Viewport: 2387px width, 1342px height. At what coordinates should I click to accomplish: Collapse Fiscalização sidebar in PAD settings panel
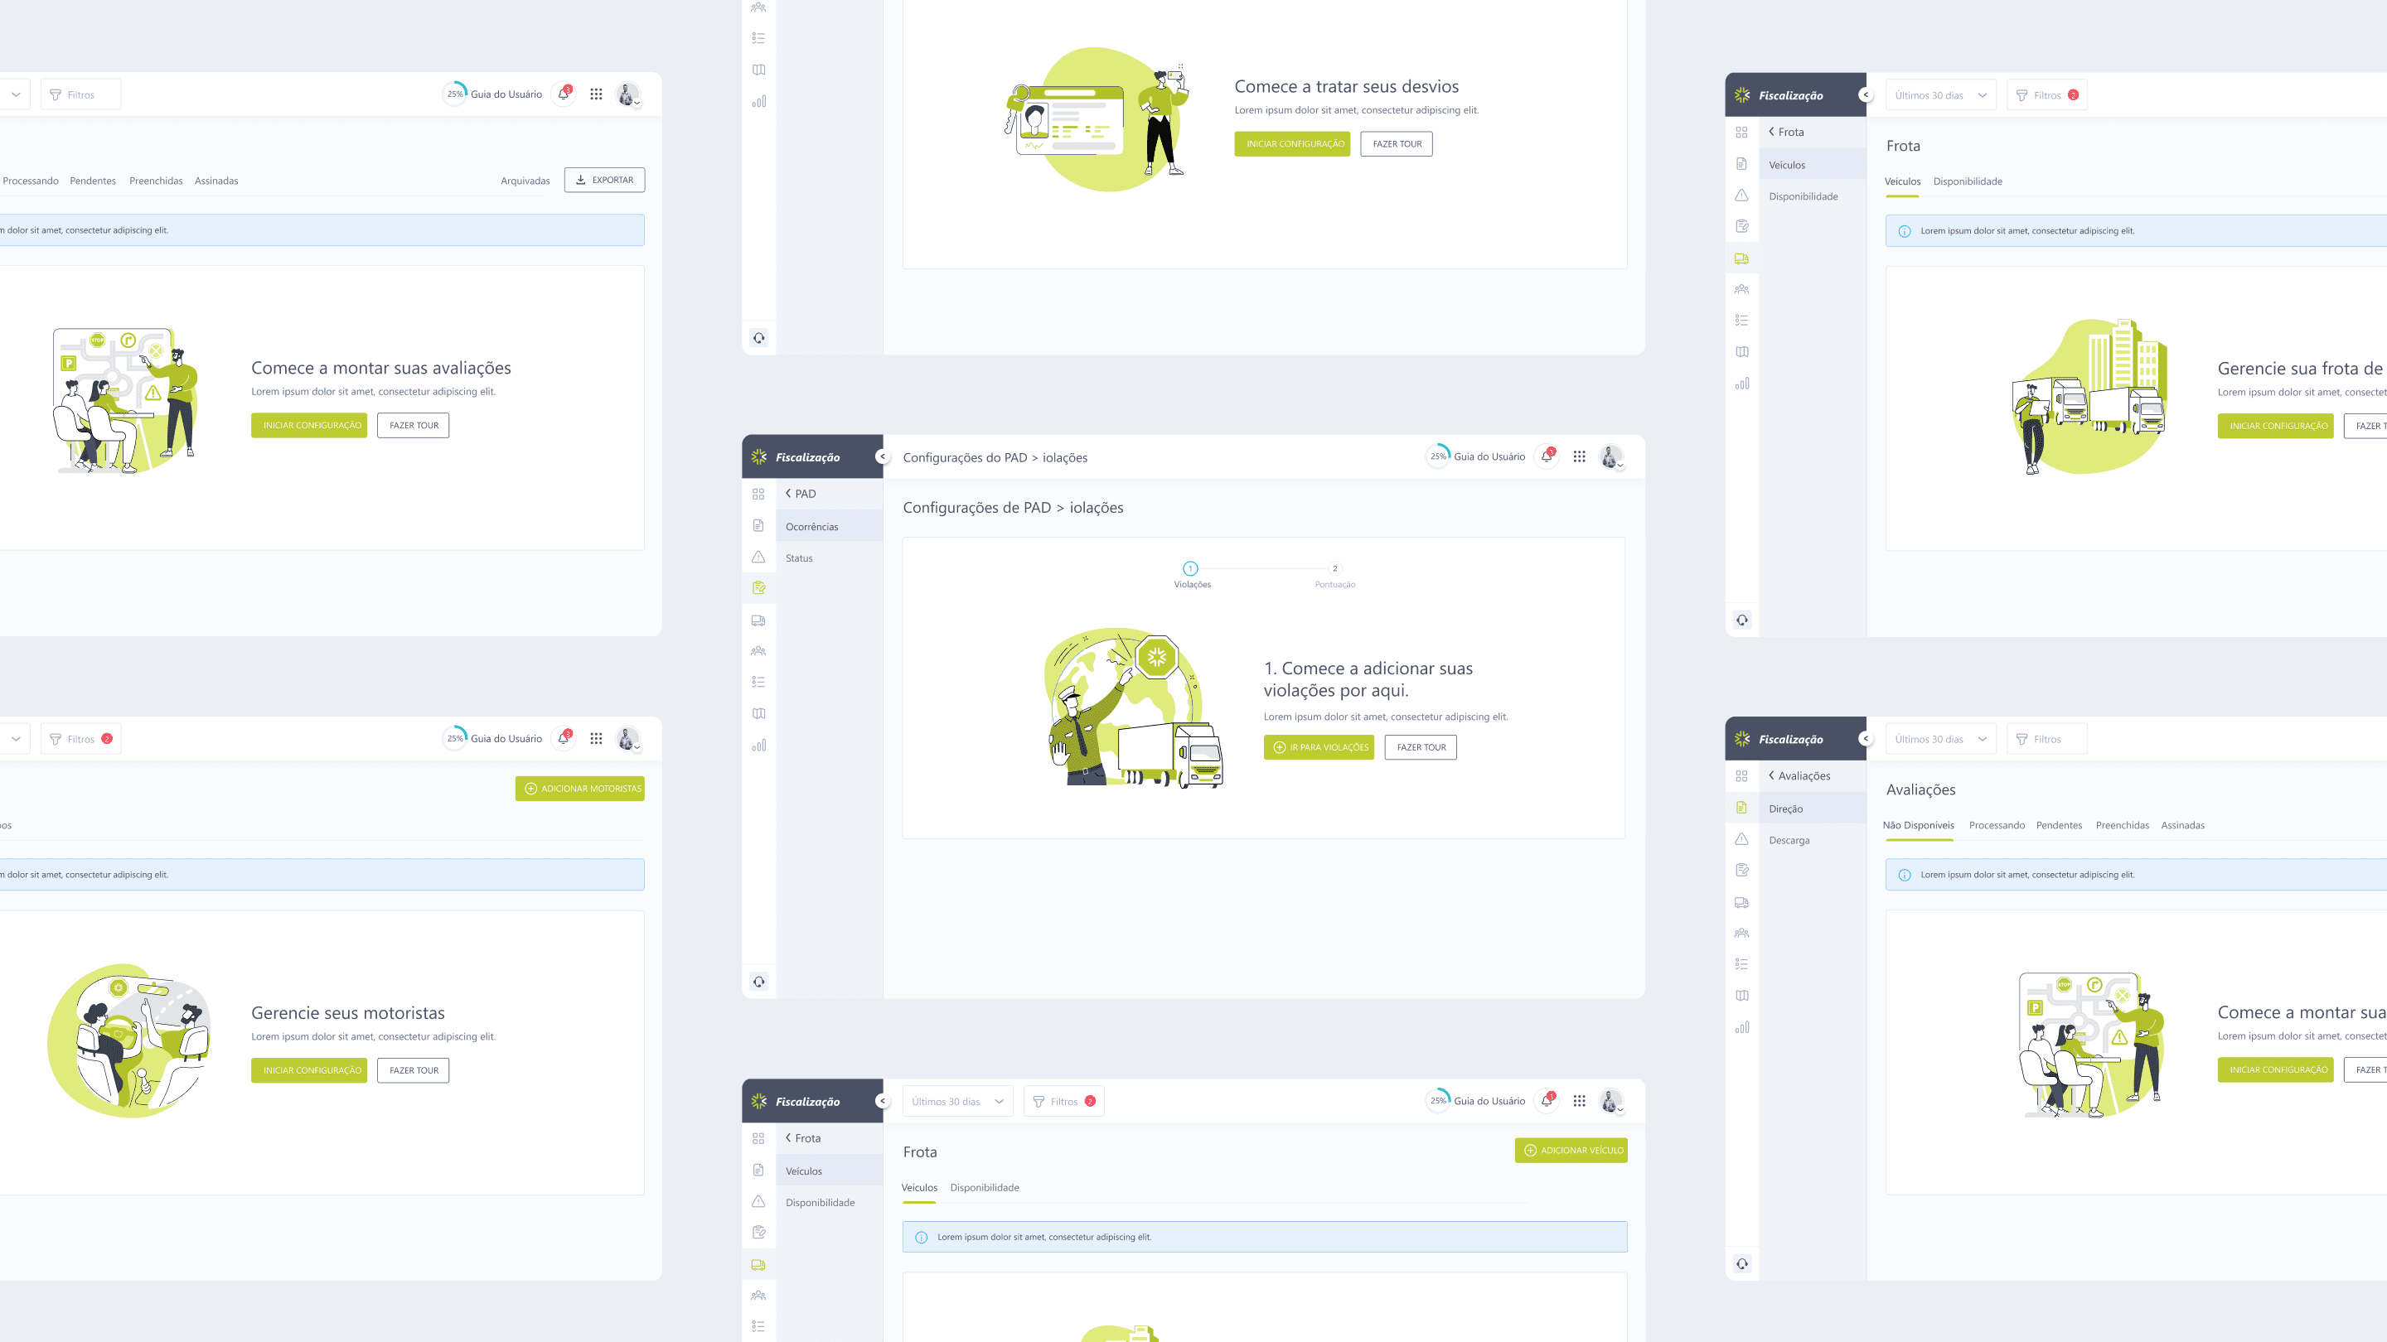[x=882, y=456]
